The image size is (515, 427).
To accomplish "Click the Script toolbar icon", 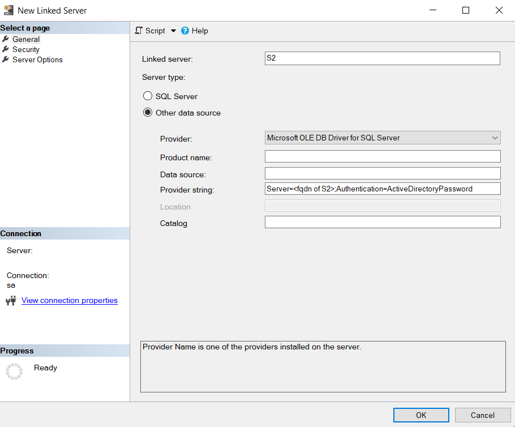I will (140, 31).
